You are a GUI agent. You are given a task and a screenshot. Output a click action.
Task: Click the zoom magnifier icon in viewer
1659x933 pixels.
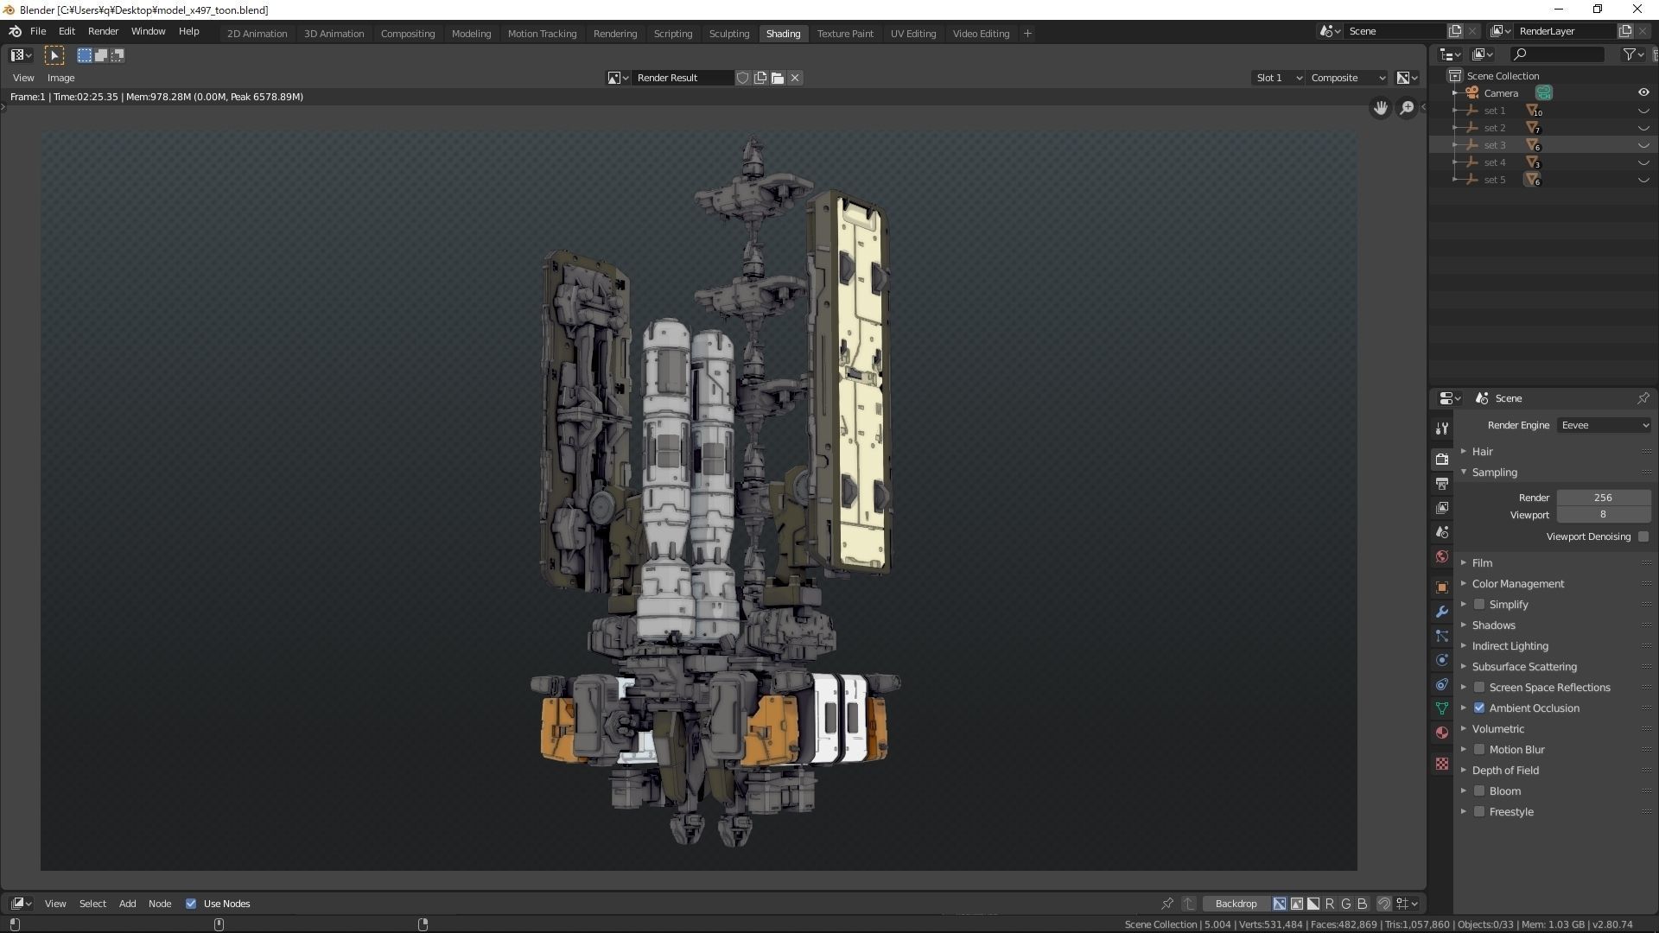[1407, 108]
